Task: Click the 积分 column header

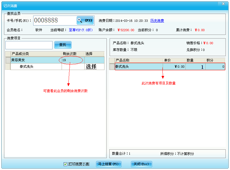Action: coord(215,60)
